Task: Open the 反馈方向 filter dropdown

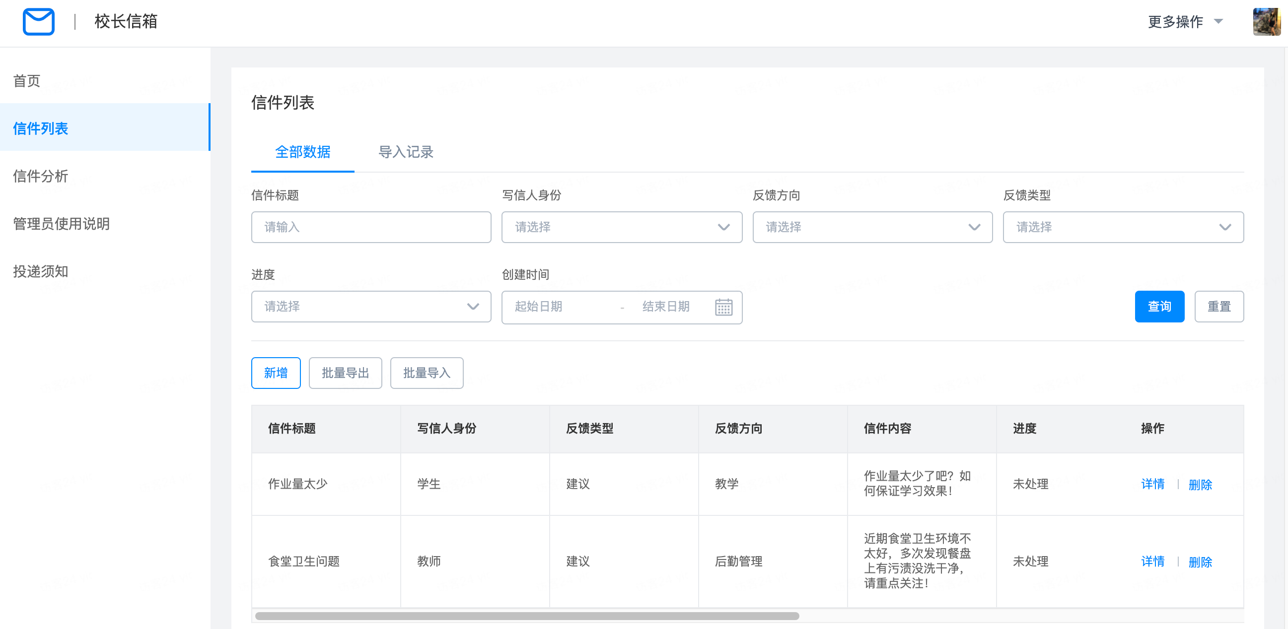Action: 872,227
